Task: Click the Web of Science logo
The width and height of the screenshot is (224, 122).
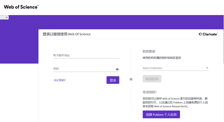Action: coord(21,7)
